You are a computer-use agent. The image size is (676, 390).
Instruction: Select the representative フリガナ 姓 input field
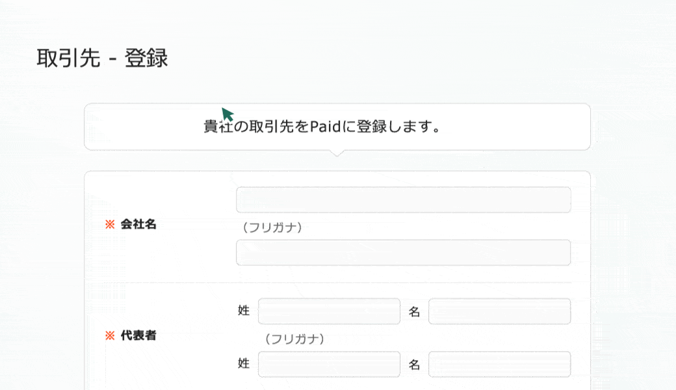(x=329, y=365)
